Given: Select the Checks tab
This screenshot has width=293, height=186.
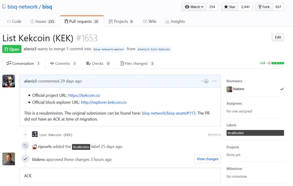Looking at the screenshot, I should 98,63.
